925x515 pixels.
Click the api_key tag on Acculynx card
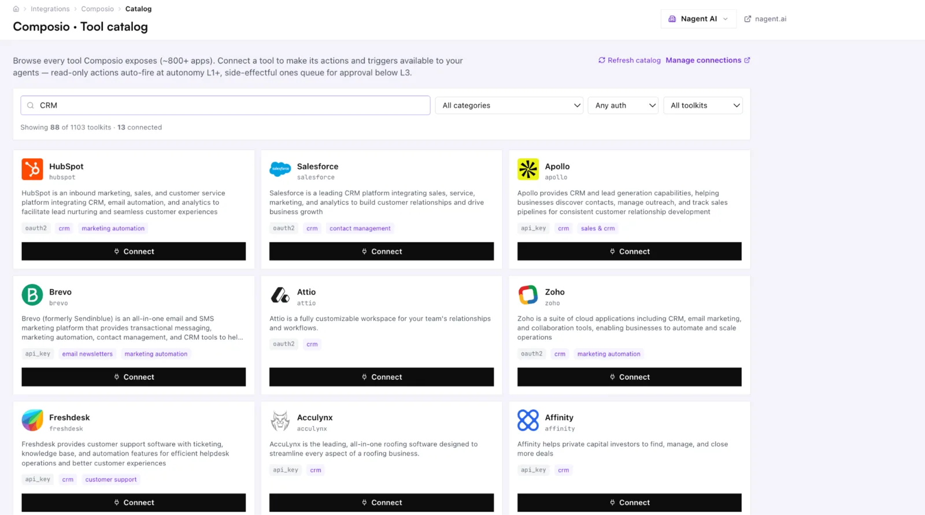click(286, 470)
